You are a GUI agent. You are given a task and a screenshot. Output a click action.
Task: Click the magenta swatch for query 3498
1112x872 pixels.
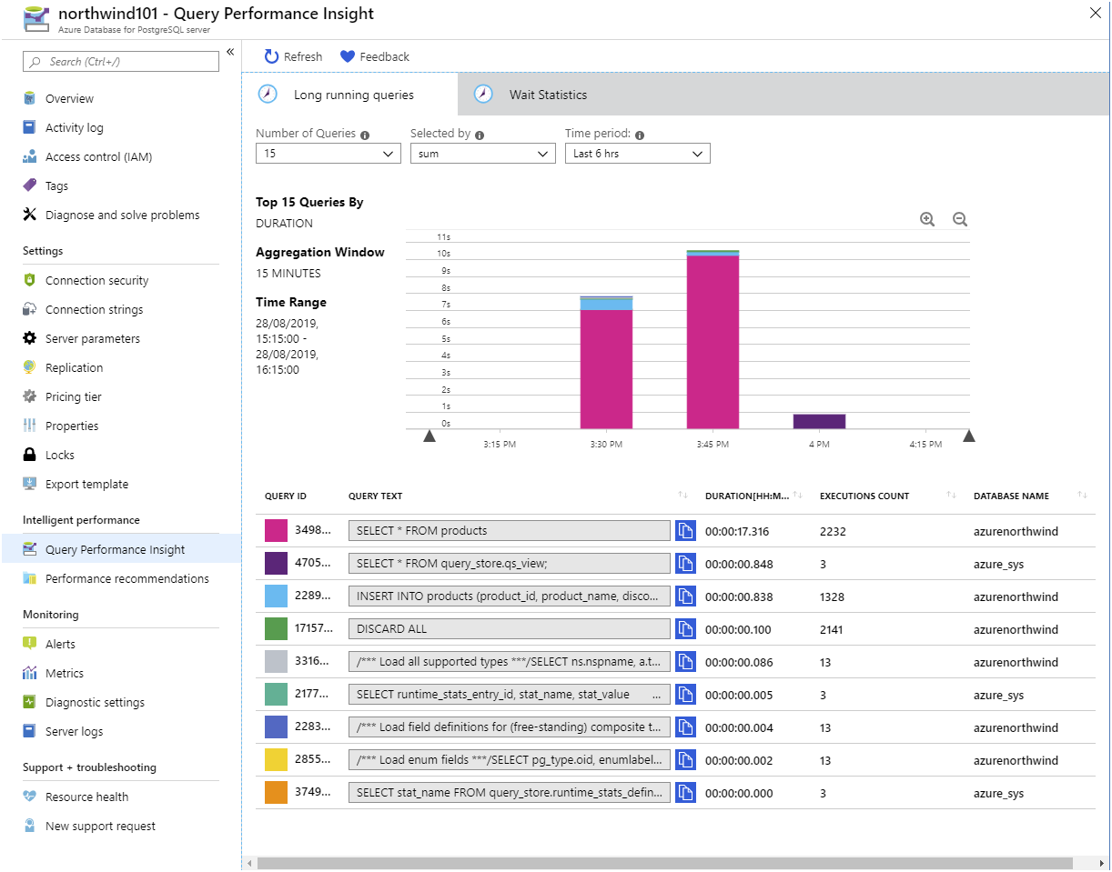click(x=276, y=531)
